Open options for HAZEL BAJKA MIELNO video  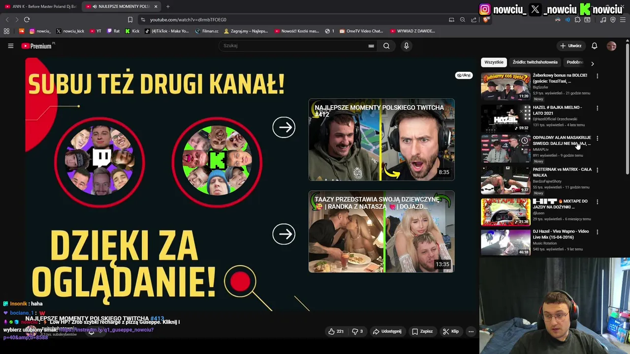click(597, 108)
